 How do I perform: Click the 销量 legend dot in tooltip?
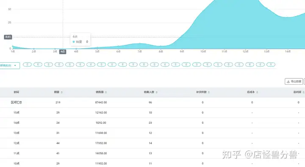74,42
